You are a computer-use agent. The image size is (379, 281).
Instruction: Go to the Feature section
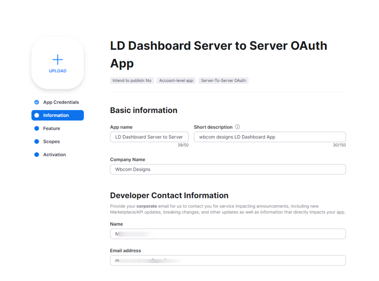51,128
